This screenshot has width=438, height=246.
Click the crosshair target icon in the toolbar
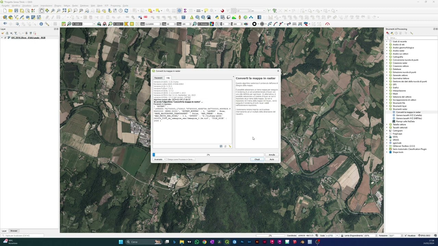tap(262, 24)
